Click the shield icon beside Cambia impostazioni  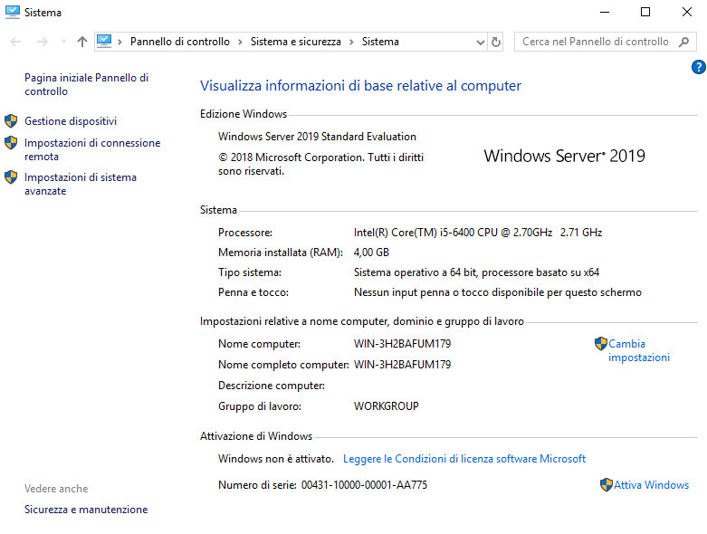point(600,344)
